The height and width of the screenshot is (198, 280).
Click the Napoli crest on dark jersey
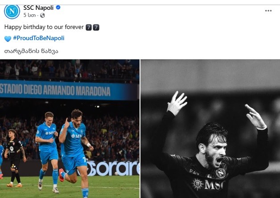(221, 173)
